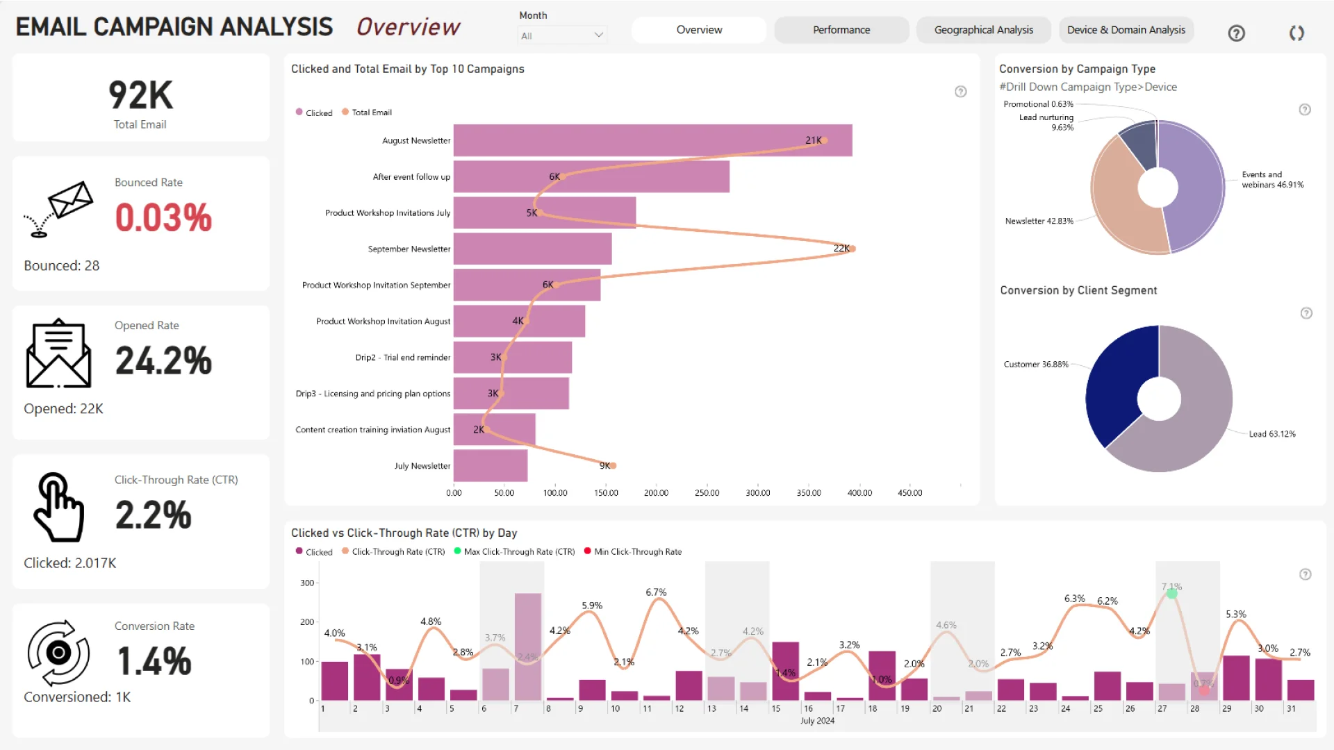The image size is (1334, 750).
Task: Click the opened envelope icon
Action: [x=58, y=353]
